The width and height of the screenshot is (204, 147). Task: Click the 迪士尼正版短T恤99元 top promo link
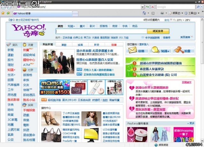(24, 20)
